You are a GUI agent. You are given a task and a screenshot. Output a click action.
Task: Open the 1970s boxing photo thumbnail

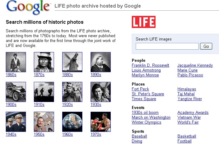[101, 122]
